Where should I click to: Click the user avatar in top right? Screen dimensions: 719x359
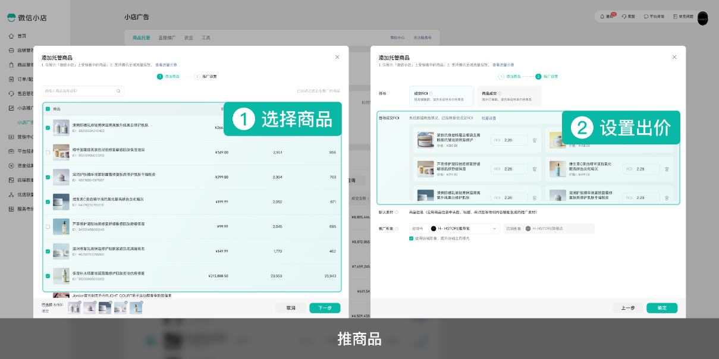click(x=703, y=18)
